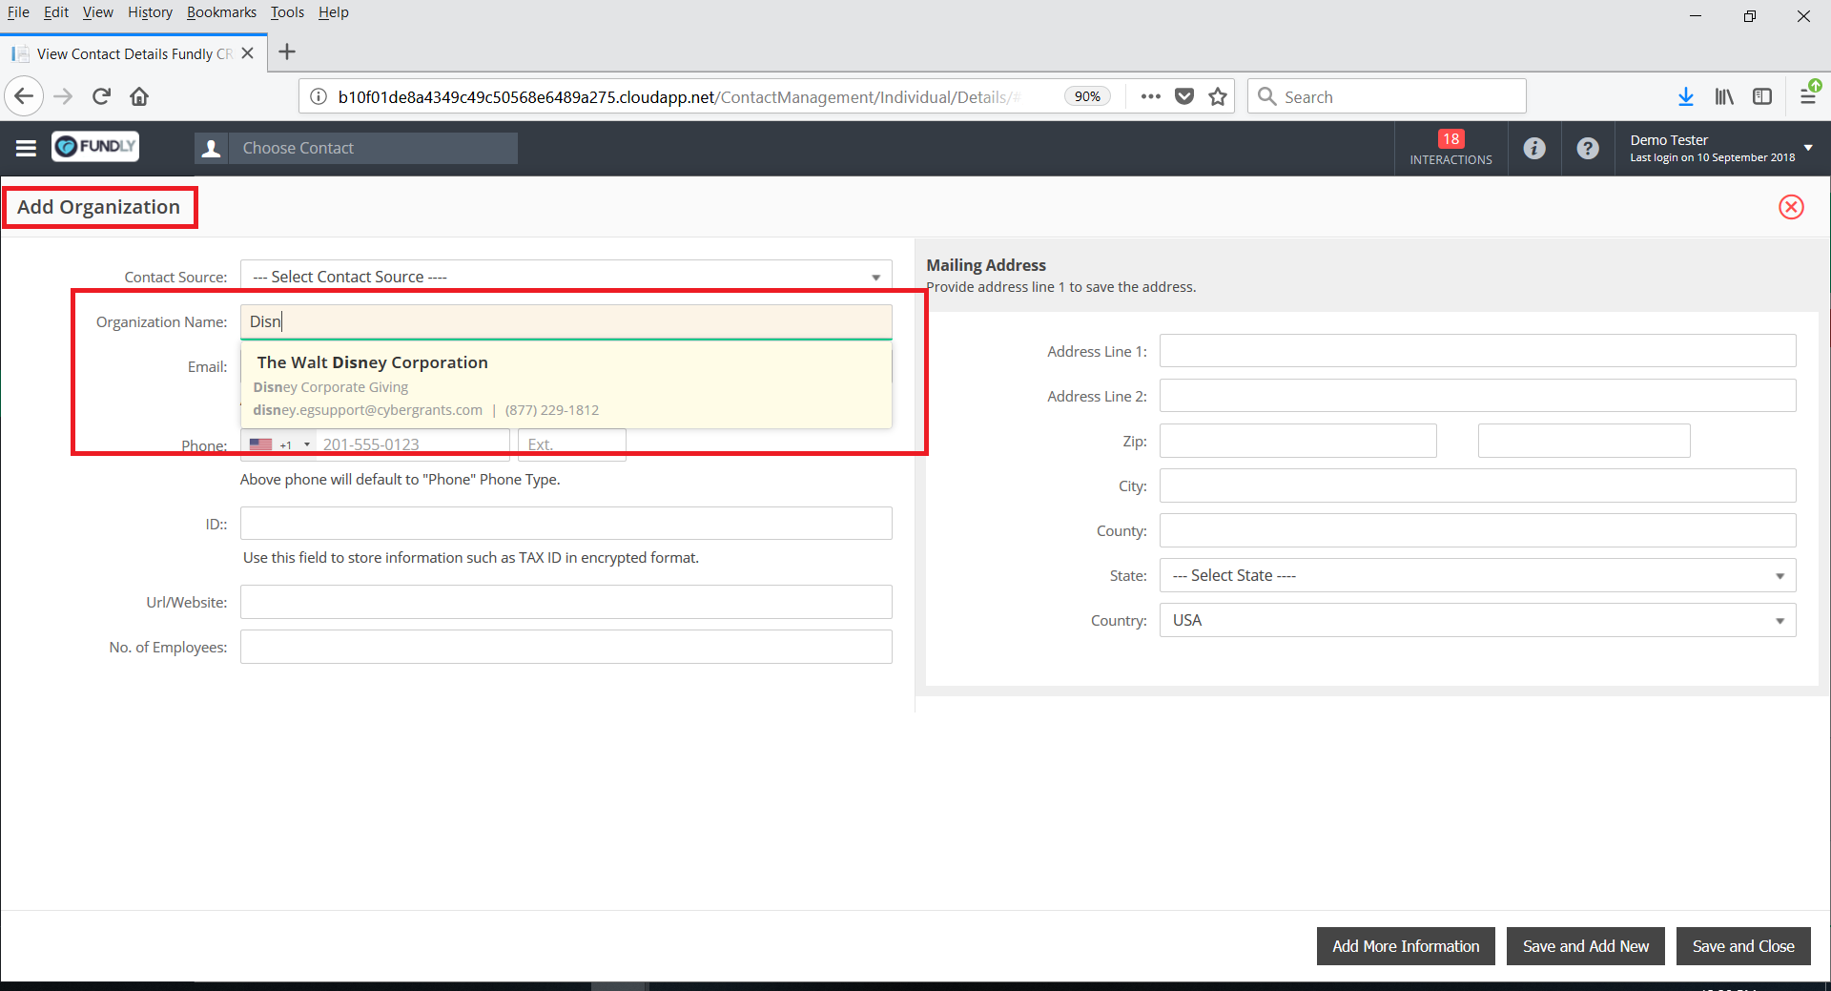The height and width of the screenshot is (991, 1831).
Task: Open the 18 Interactions counter
Action: [x=1450, y=148]
